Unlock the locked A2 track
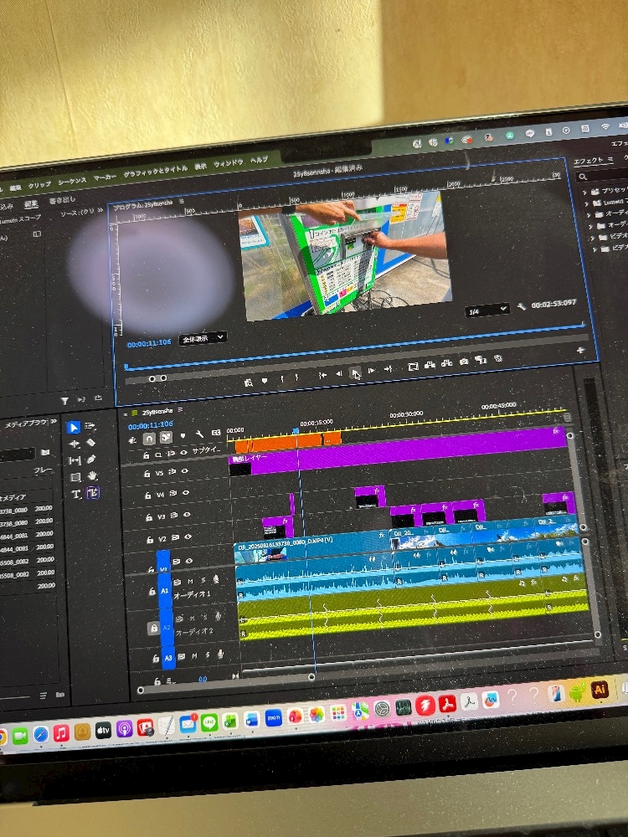The image size is (628, 837). (153, 628)
